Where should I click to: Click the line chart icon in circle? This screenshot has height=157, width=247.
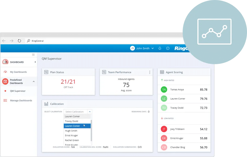click(x=214, y=31)
